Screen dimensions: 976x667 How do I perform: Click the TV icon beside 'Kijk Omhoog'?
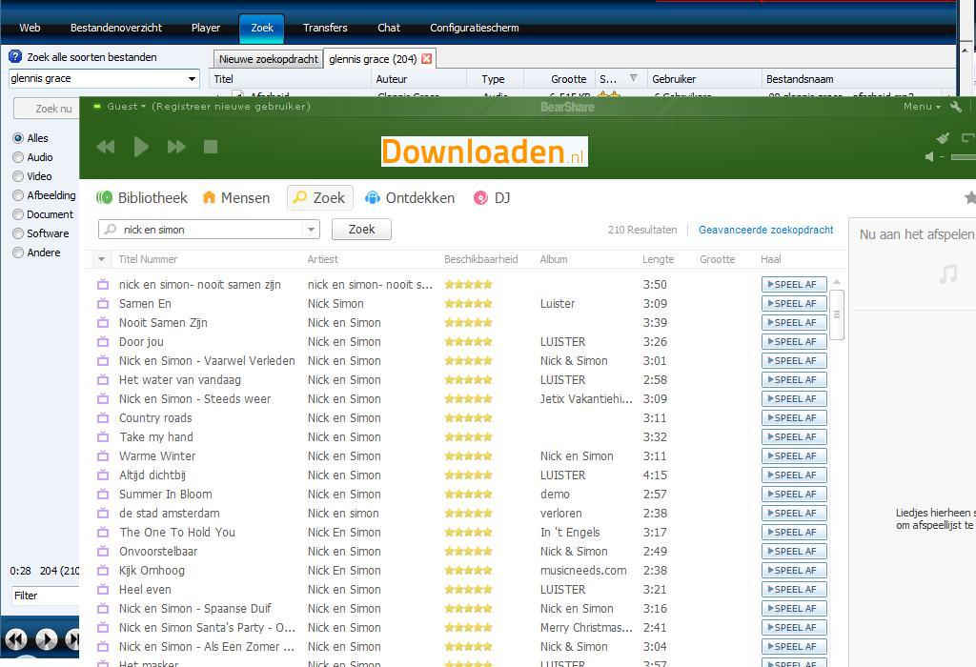pyautogui.click(x=103, y=571)
